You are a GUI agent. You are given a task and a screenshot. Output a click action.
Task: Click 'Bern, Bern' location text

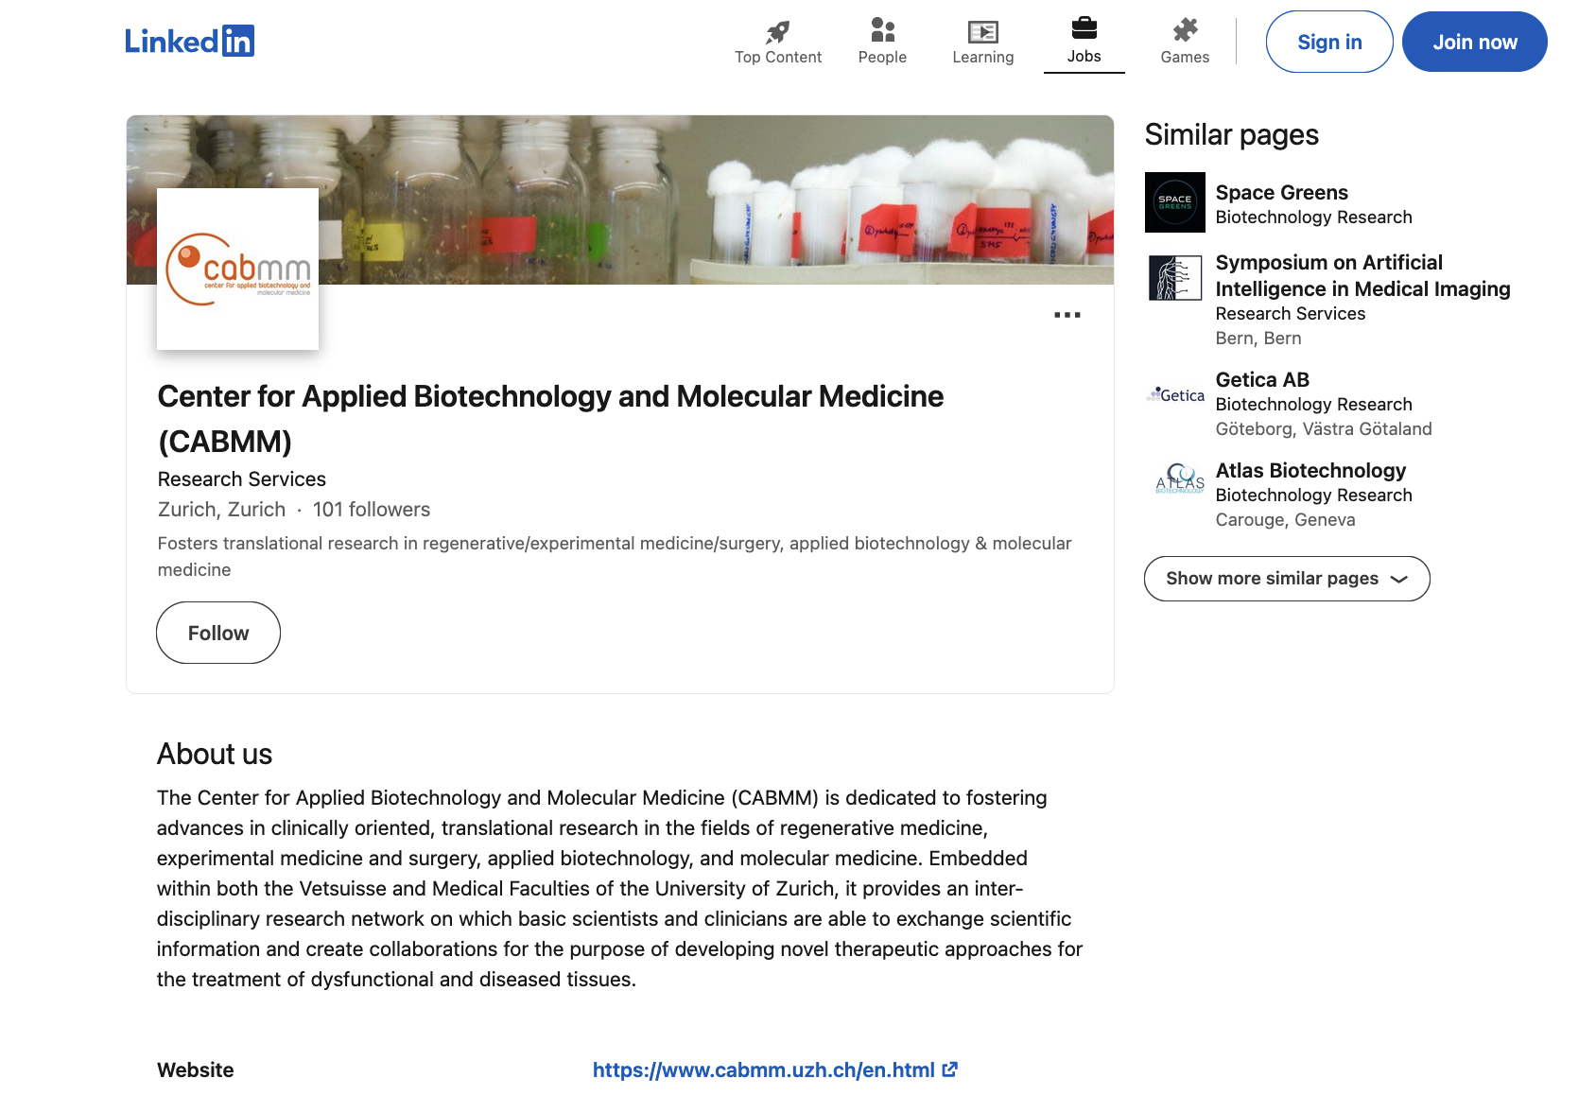click(1258, 338)
